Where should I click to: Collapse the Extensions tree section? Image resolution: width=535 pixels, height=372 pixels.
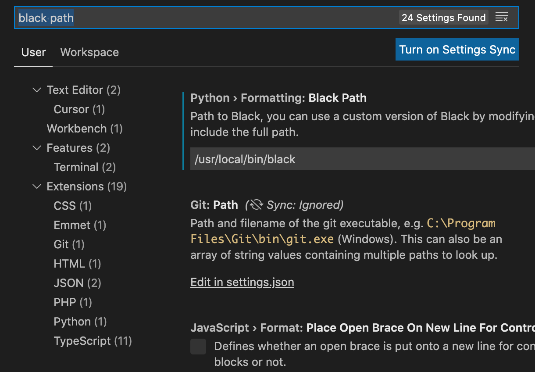(x=37, y=186)
